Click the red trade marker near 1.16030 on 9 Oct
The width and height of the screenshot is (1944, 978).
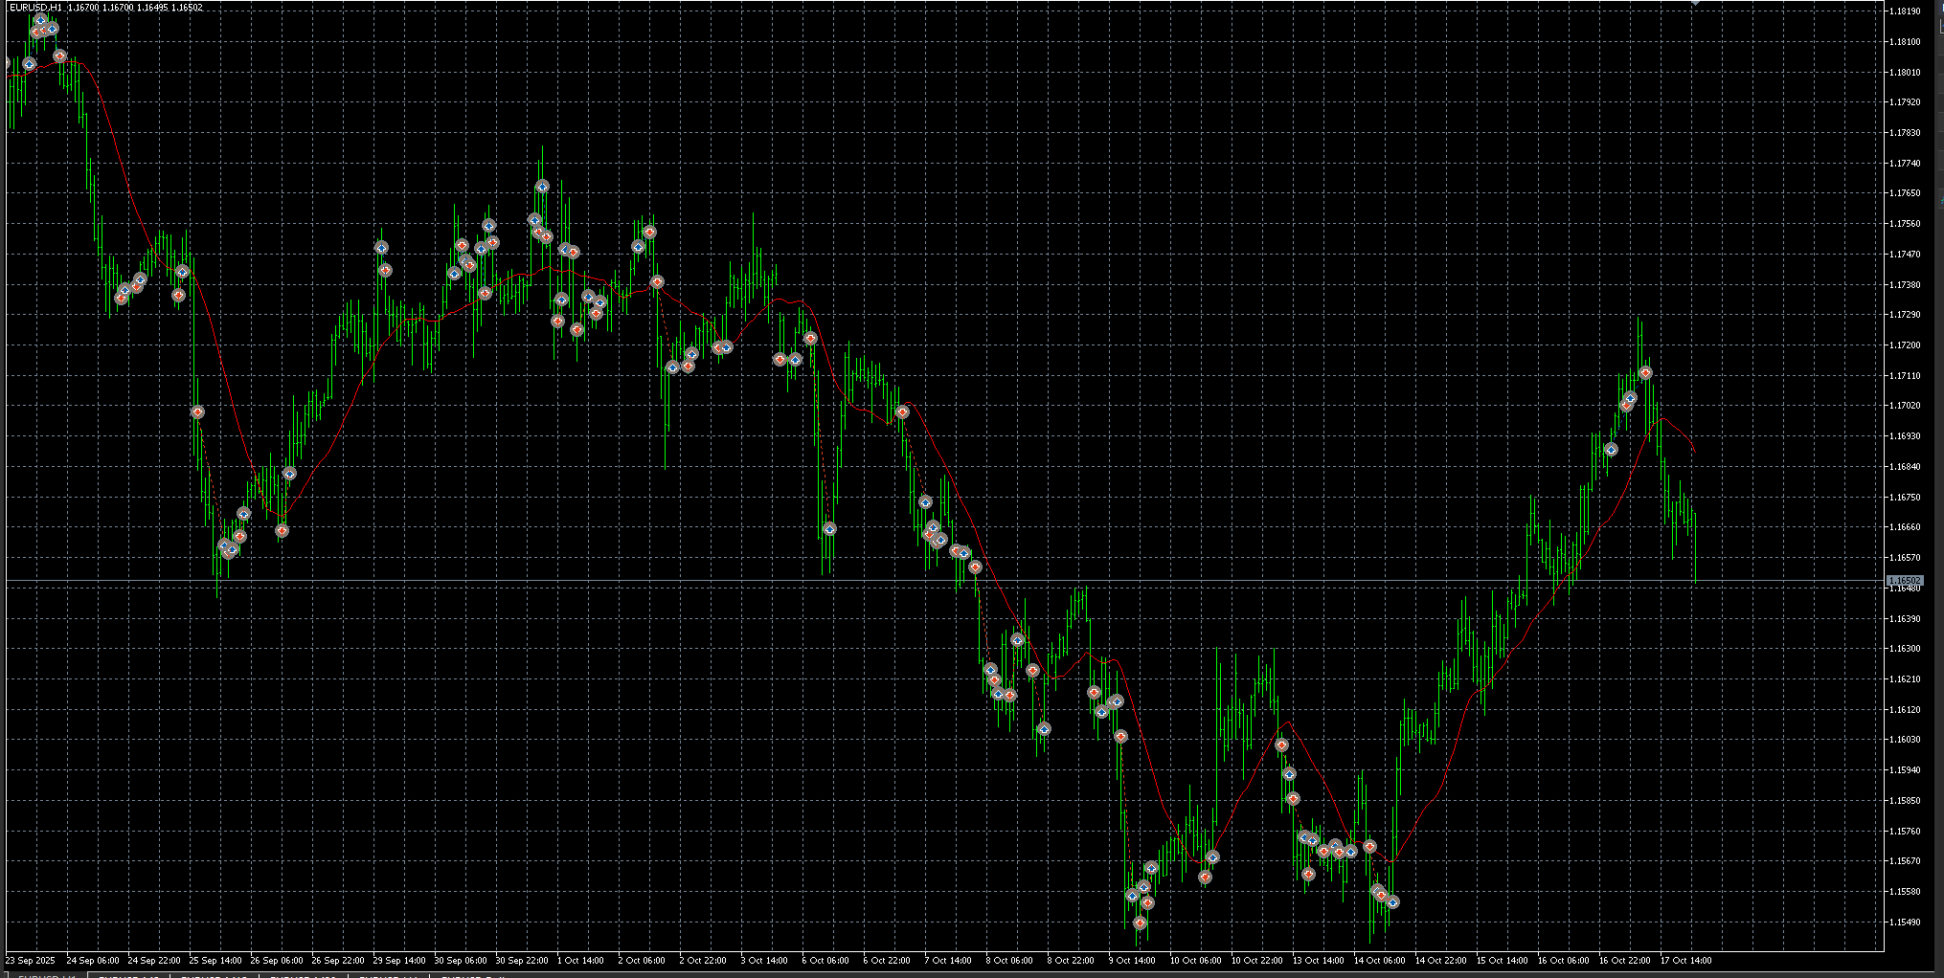coord(1120,737)
